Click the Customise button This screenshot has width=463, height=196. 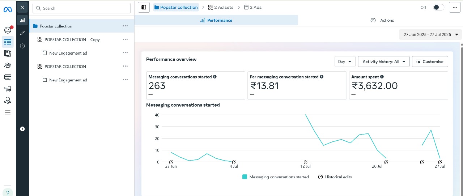pyautogui.click(x=430, y=61)
